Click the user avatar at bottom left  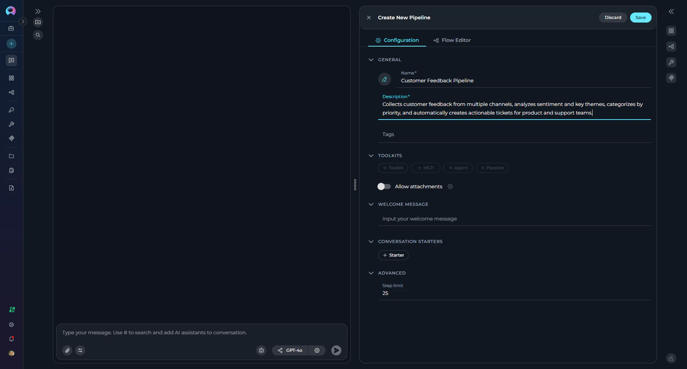click(x=11, y=354)
